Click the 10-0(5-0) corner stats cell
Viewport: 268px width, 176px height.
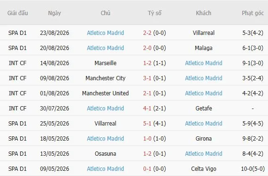(253, 169)
